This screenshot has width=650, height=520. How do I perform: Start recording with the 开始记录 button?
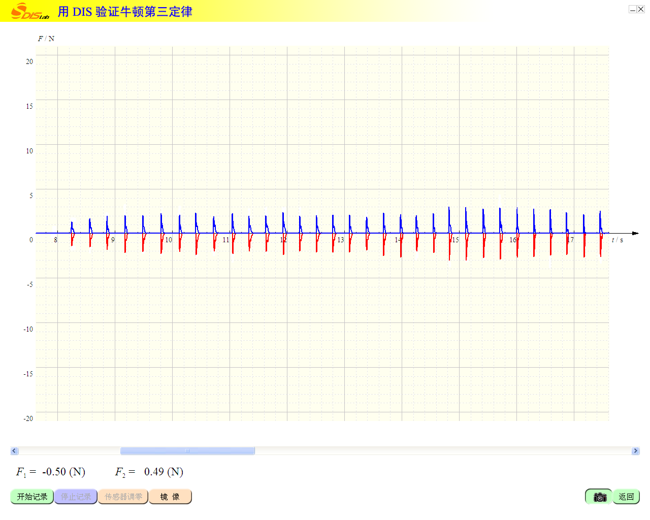[32, 497]
